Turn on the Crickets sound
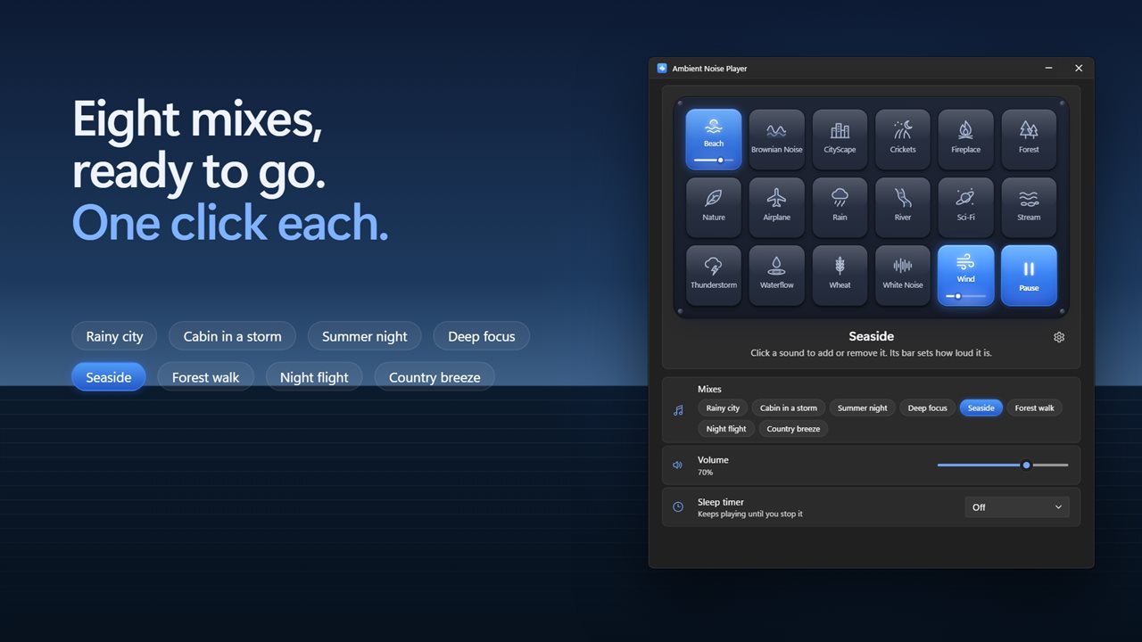The width and height of the screenshot is (1142, 642). pyautogui.click(x=903, y=139)
